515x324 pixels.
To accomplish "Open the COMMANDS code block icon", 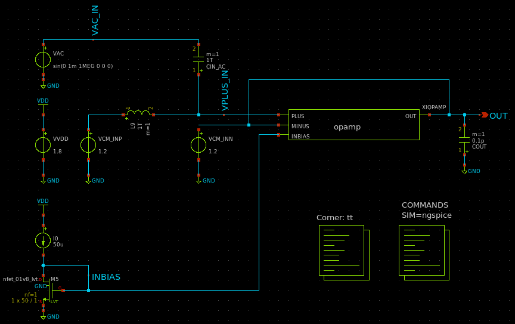I will pos(424,252).
